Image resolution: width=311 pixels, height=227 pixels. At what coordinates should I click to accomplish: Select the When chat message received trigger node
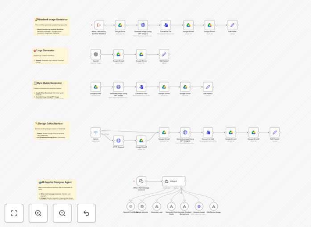(x=141, y=181)
